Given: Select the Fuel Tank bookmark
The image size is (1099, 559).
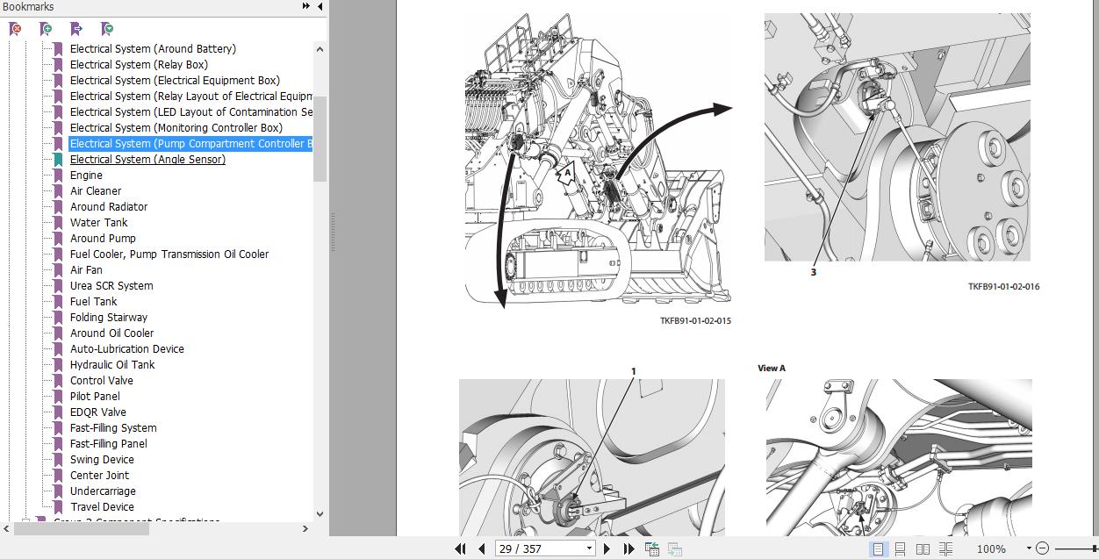Looking at the screenshot, I should [x=93, y=301].
